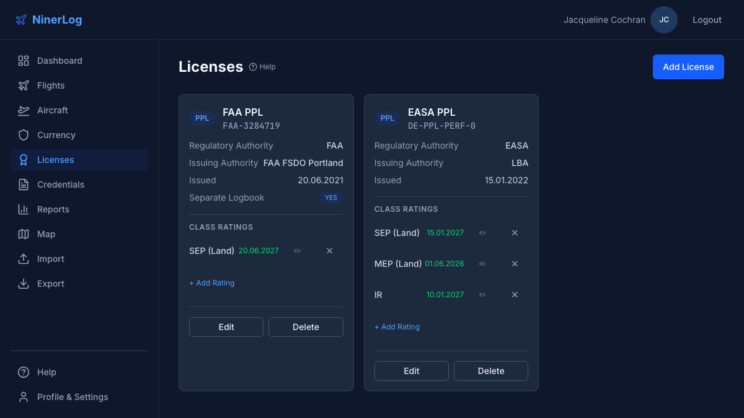Viewport: 744px width, 418px height.
Task: Delete the EASA PPL license
Action: click(x=491, y=371)
